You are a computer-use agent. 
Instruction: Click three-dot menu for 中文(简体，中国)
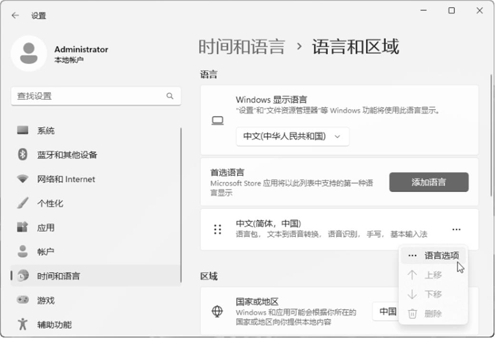coord(456,230)
